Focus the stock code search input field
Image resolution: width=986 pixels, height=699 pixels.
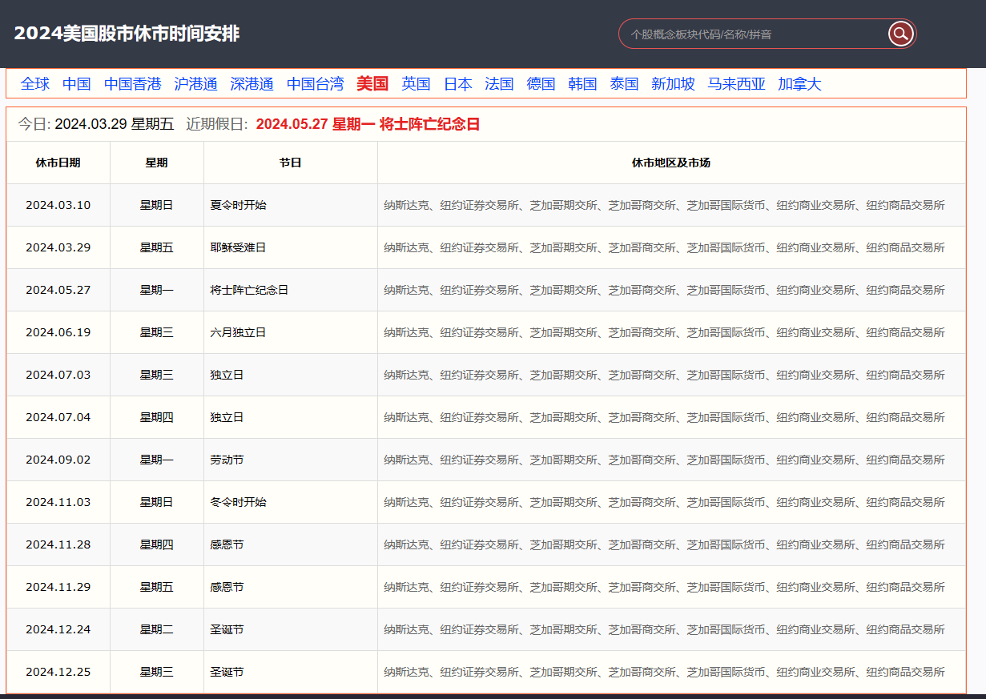(751, 34)
